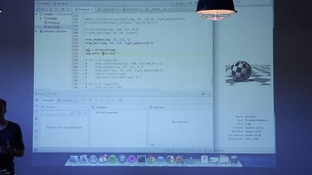This screenshot has height=175, width=312.
Task: Click the hide Project panel icon
Action: pyautogui.click(x=68, y=9)
